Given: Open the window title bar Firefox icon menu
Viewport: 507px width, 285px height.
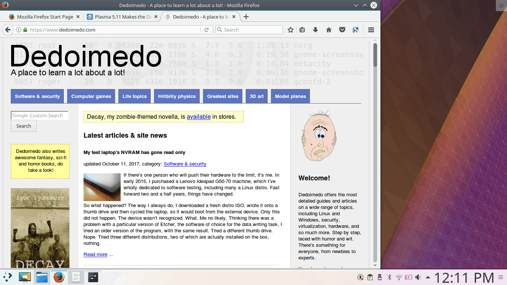Looking at the screenshot, I should [x=5, y=5].
